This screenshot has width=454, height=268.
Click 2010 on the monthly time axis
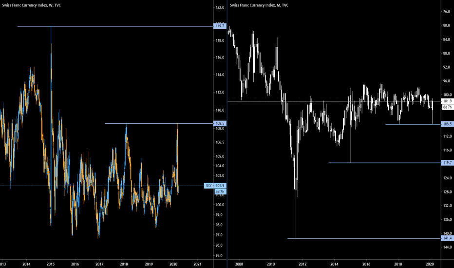pos(271,264)
